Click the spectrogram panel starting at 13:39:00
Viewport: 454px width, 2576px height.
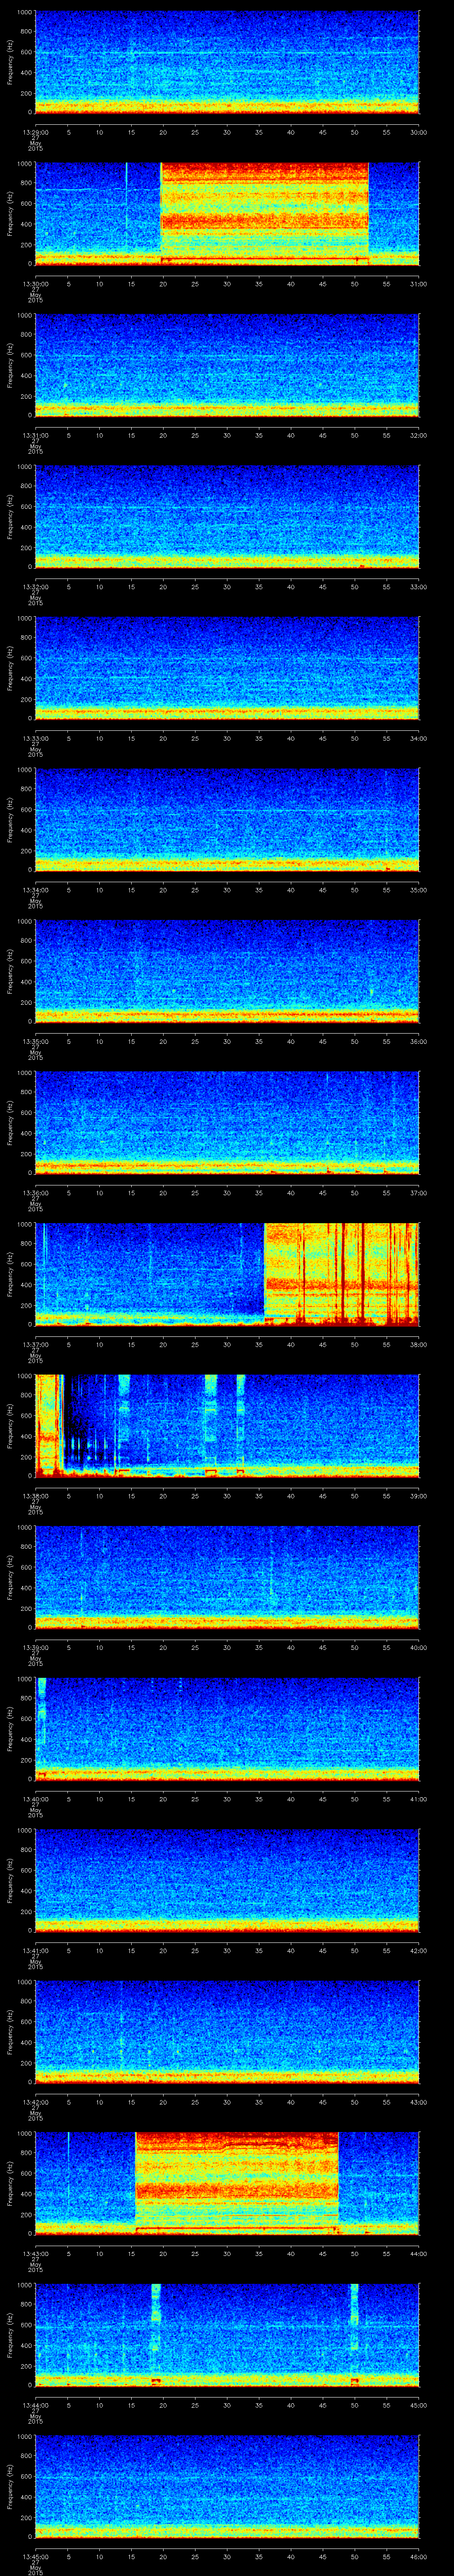coord(227,1577)
